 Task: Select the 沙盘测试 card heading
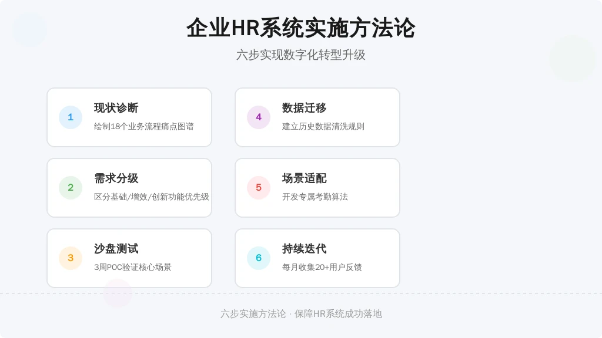(116, 249)
